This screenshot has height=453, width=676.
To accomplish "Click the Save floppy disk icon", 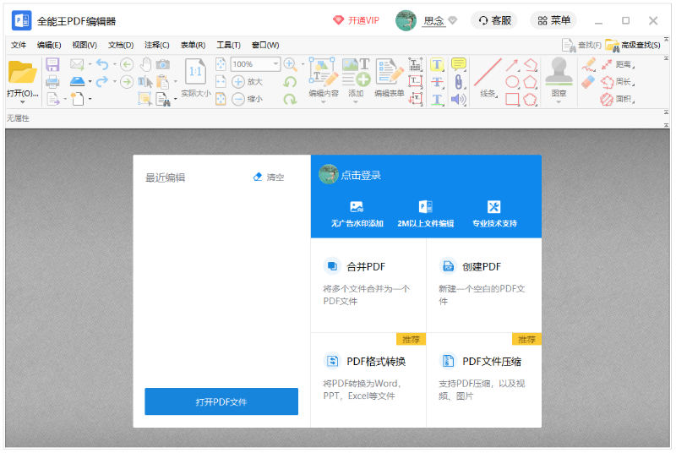I will pyautogui.click(x=52, y=65).
